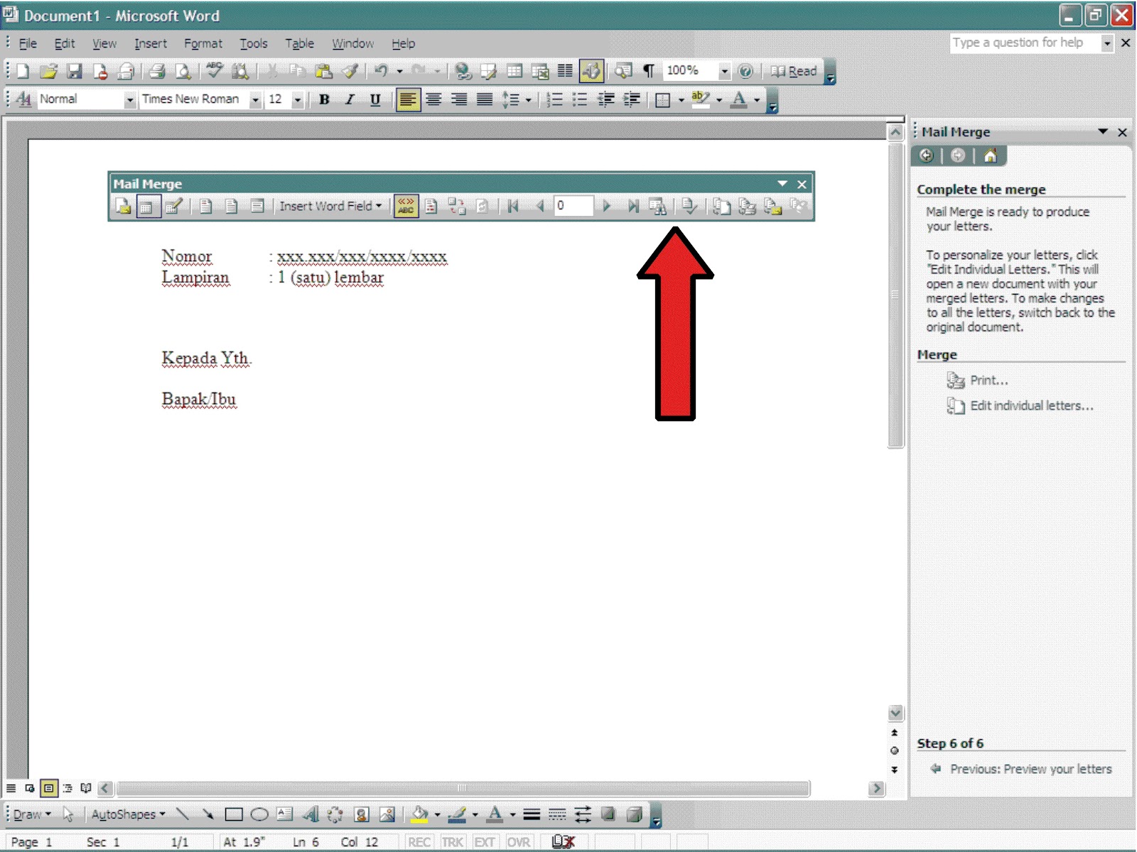Toggle Show/Hide paragraph marks
1137x852 pixels.
coord(649,71)
